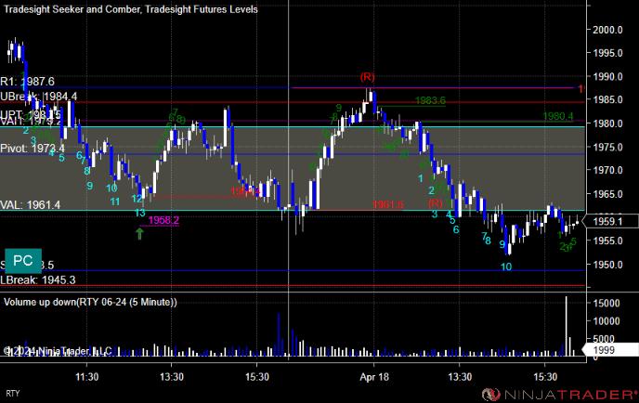The height and width of the screenshot is (403, 639).
Task: Click the red (R) marker near 1990
Action: pyautogui.click(x=367, y=76)
